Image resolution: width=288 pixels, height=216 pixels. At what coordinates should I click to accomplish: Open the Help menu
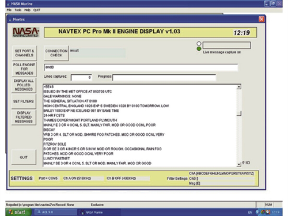(27, 10)
